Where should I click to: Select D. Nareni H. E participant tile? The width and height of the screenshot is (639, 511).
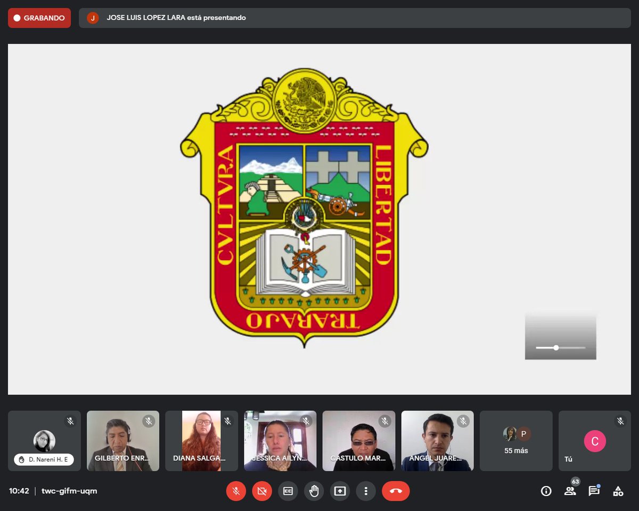pyautogui.click(x=44, y=441)
